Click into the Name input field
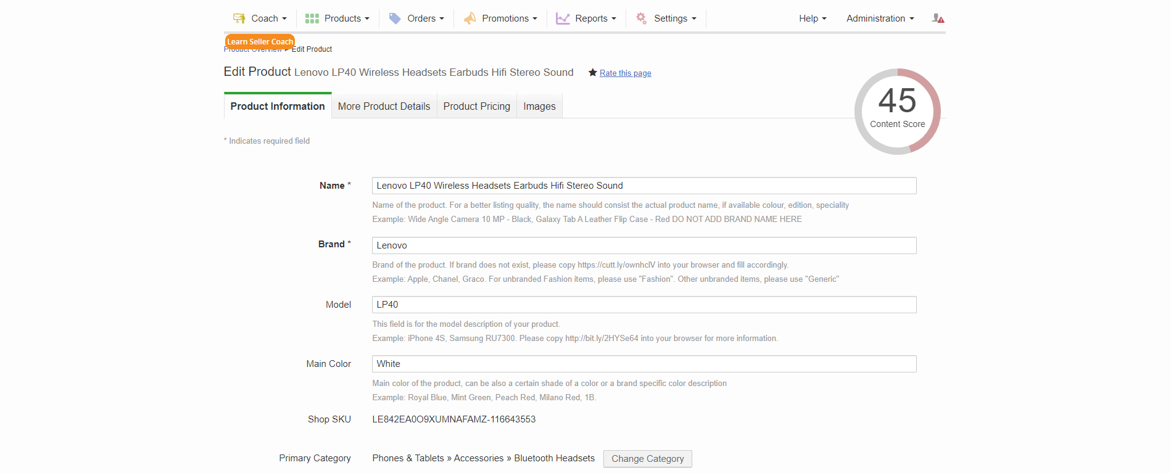 tap(644, 186)
